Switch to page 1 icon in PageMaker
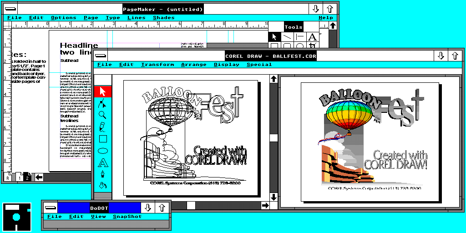The image size is (466, 233). (x=19, y=177)
